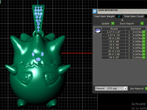This screenshot has width=147, height=110.
Task: Click green arrow on .83 X 1.08 row
Action: pos(144,54)
